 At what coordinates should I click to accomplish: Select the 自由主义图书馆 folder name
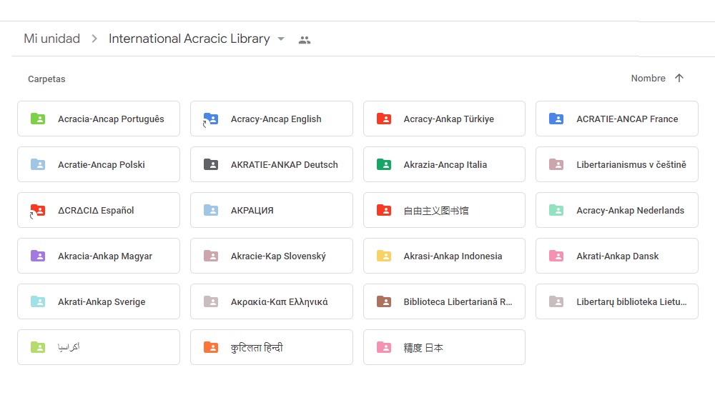tap(436, 211)
